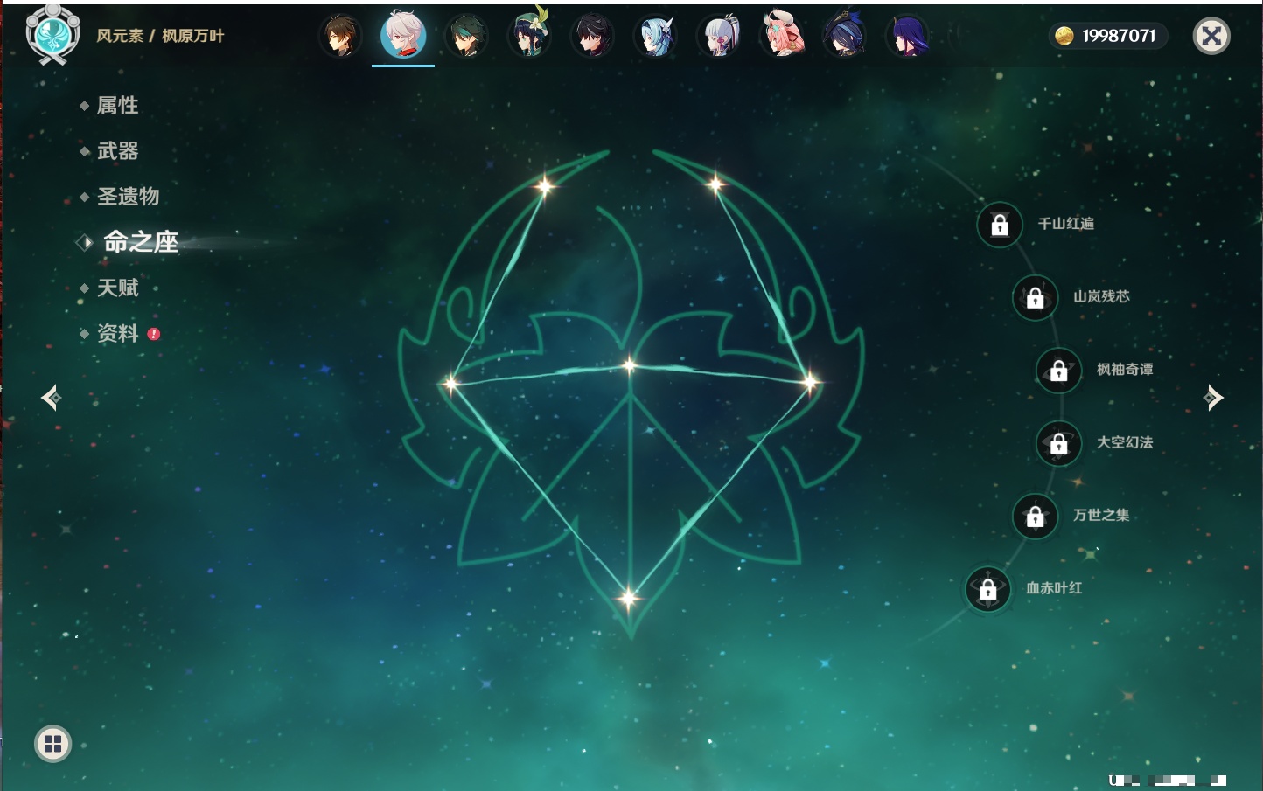Image resolution: width=1263 pixels, height=791 pixels.
Task: Go to previous character with left arrow
Action: 51,398
